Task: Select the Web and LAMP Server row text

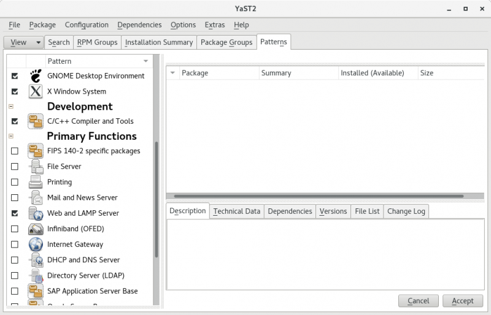Action: 83,213
